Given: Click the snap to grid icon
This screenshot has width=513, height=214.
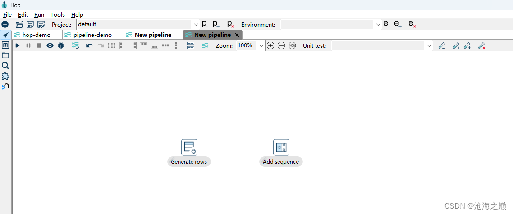Looking at the screenshot, I should coord(111,46).
